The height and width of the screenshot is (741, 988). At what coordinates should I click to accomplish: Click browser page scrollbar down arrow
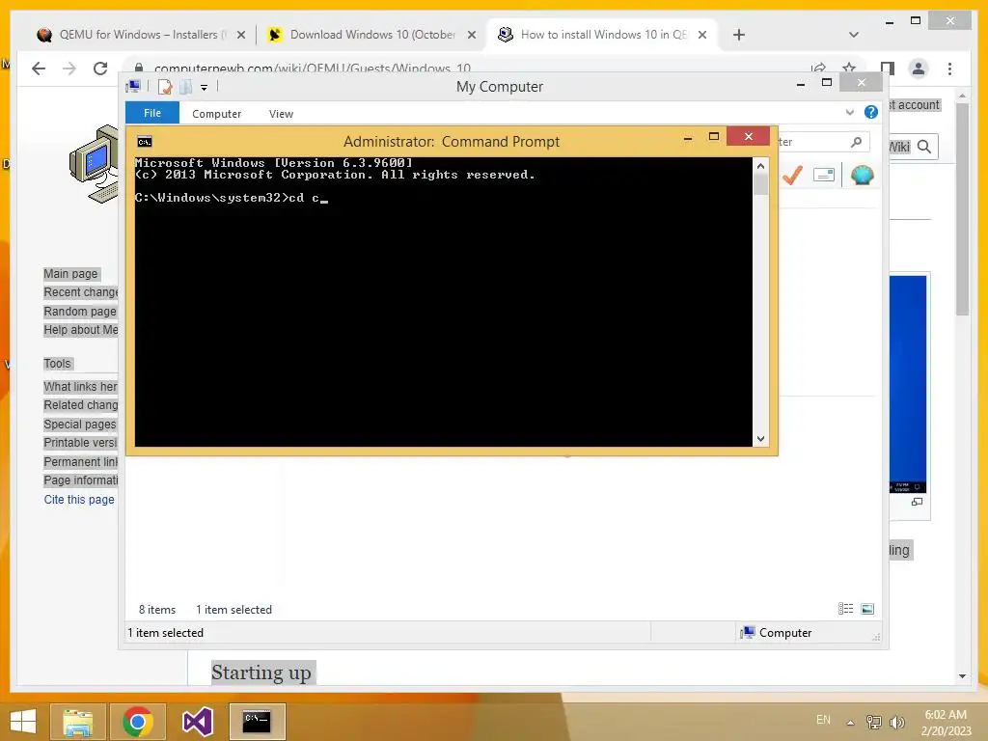[962, 676]
